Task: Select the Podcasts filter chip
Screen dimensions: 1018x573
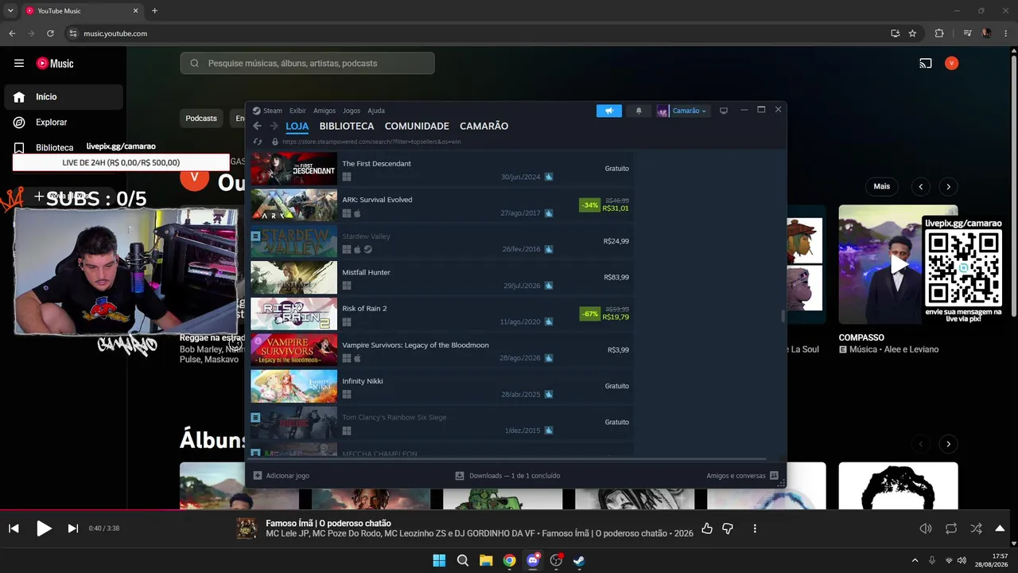Action: [201, 119]
